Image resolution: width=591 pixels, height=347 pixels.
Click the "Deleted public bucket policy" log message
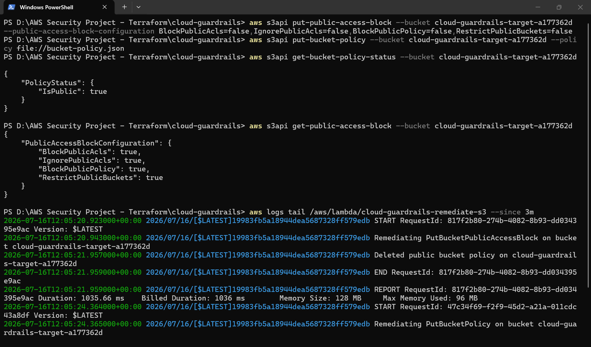(x=434, y=255)
